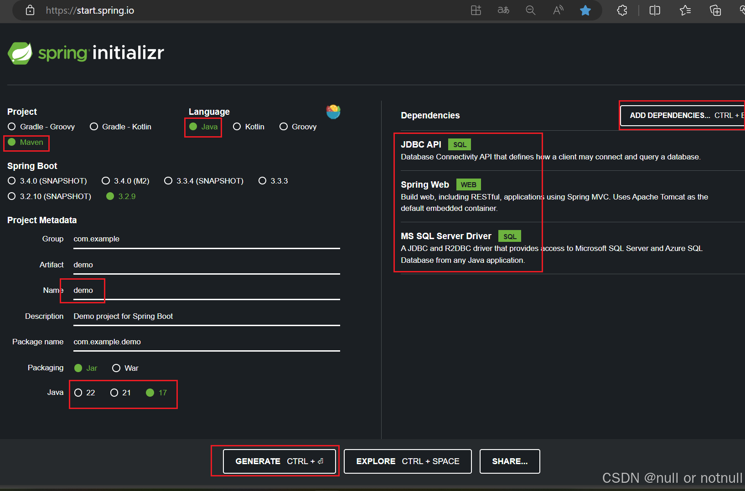Click the SQL tag next to JDBC API

(x=460, y=144)
